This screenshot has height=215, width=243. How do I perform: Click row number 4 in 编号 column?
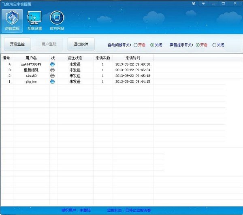pos(10,64)
